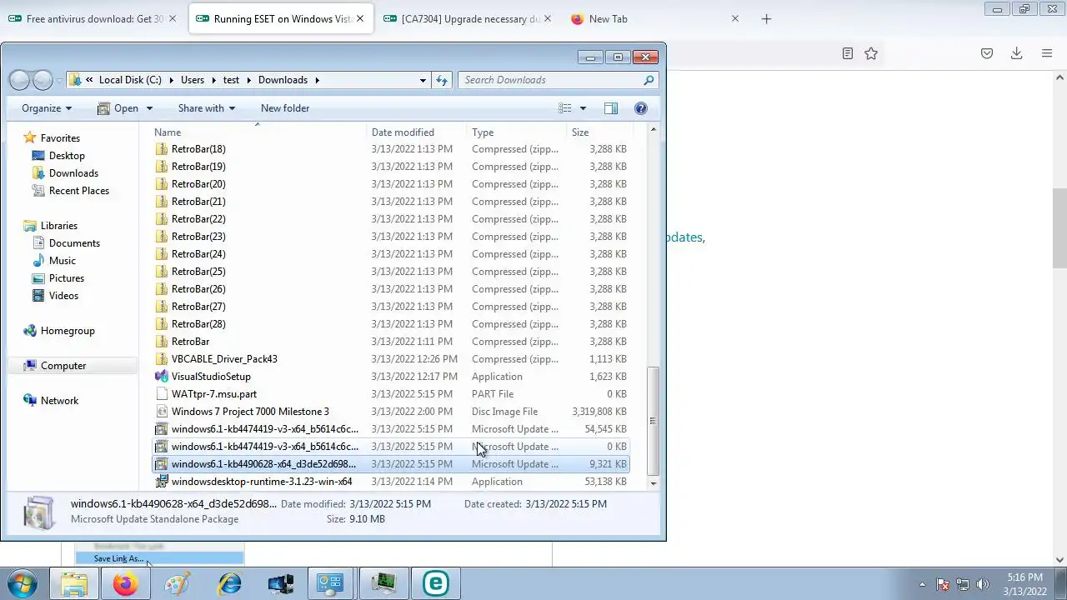The height and width of the screenshot is (600, 1067).
Task: Click Windows 7 Project 7000 disc image icon
Action: 163,412
